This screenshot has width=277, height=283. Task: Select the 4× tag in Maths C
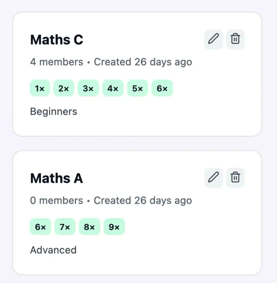click(x=113, y=88)
